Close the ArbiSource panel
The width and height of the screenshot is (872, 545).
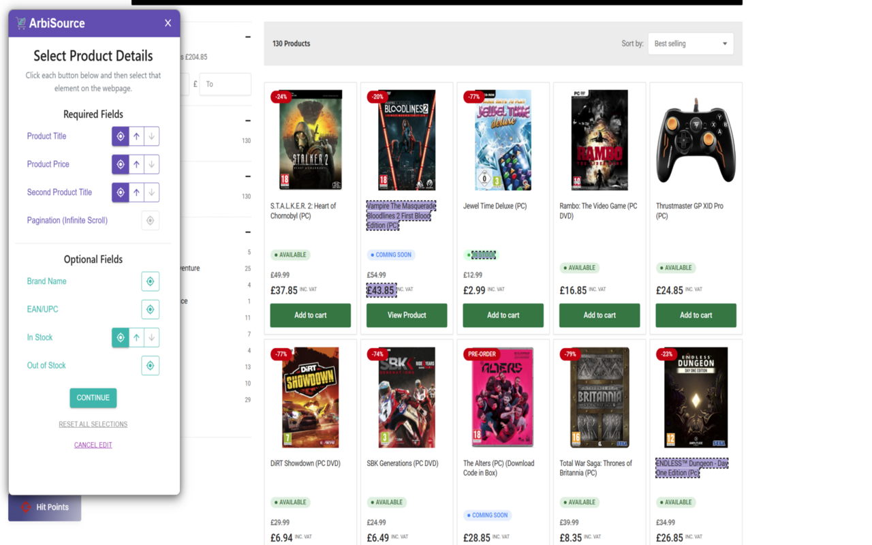[168, 23]
